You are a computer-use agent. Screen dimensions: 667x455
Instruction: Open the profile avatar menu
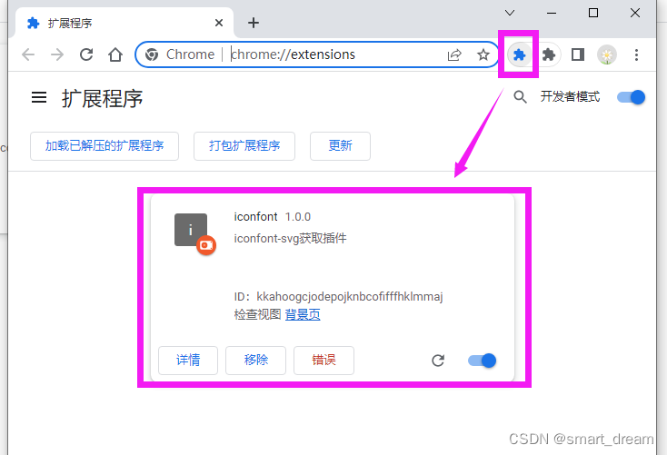tap(607, 54)
